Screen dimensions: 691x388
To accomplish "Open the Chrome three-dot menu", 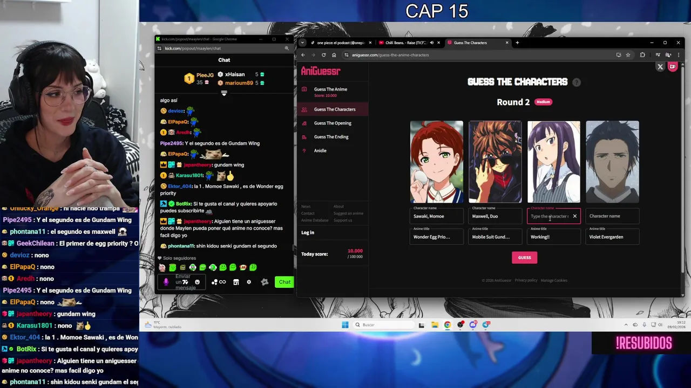I will tap(679, 55).
